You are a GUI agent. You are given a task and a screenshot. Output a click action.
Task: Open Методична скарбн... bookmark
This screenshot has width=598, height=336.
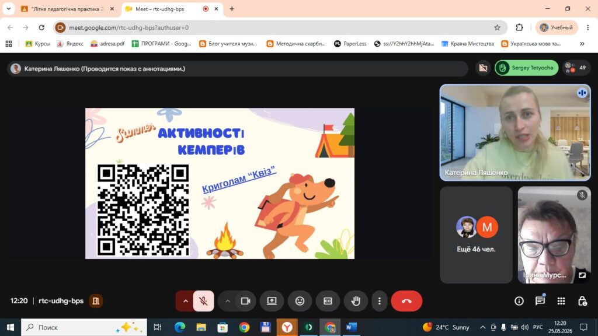[296, 44]
